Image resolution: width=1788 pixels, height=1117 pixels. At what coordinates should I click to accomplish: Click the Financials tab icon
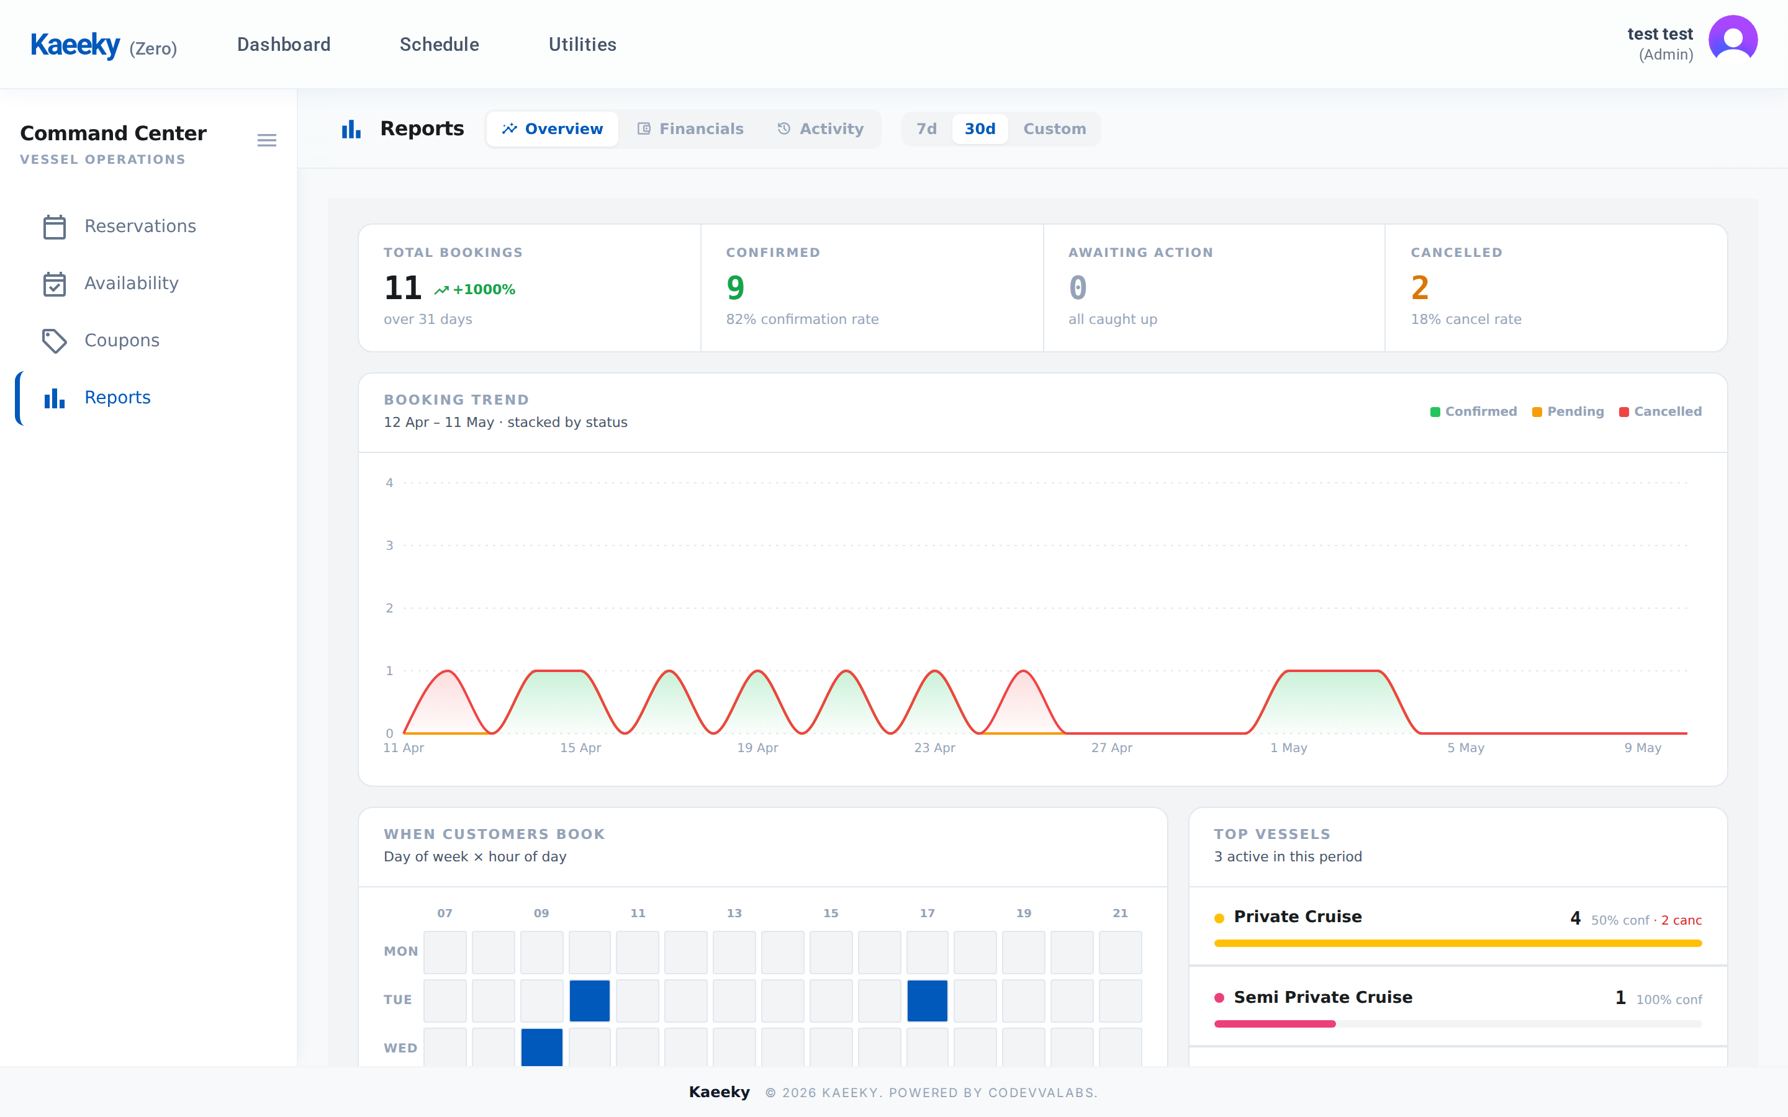click(x=644, y=128)
